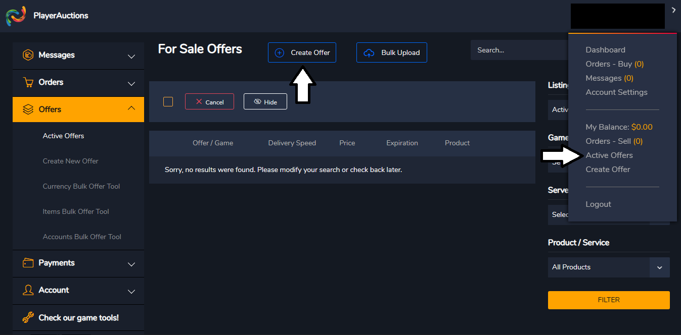This screenshot has height=335, width=681.
Task: Click the orange FILTER button
Action: [x=609, y=300]
